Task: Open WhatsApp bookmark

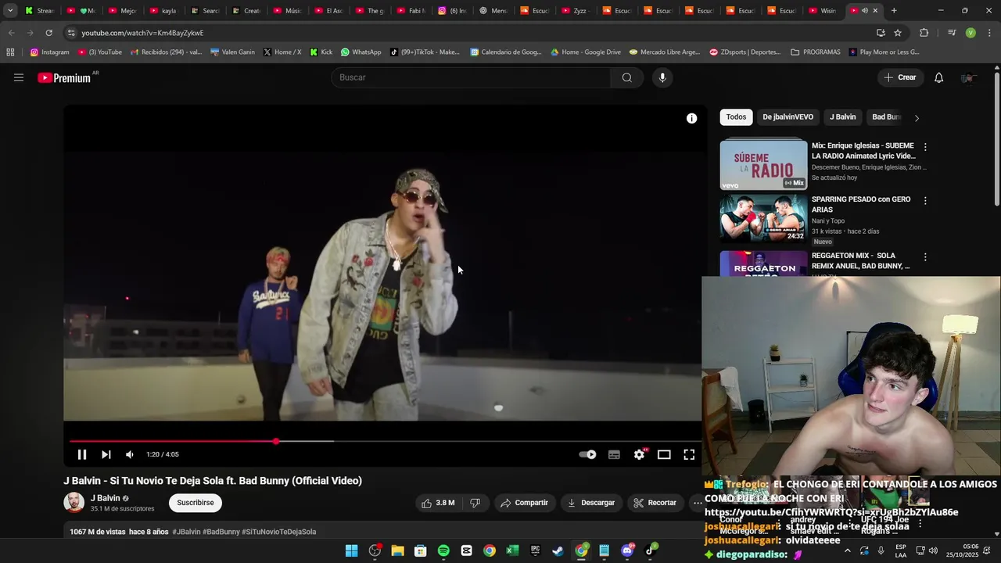Action: coord(361,52)
